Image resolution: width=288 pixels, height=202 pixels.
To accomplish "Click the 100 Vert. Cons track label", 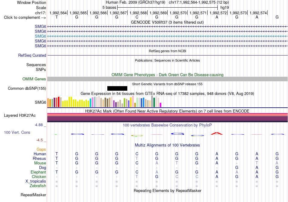I will tap(17, 132).
